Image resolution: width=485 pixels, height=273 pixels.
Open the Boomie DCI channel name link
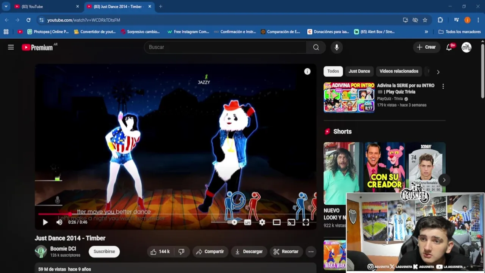point(63,249)
